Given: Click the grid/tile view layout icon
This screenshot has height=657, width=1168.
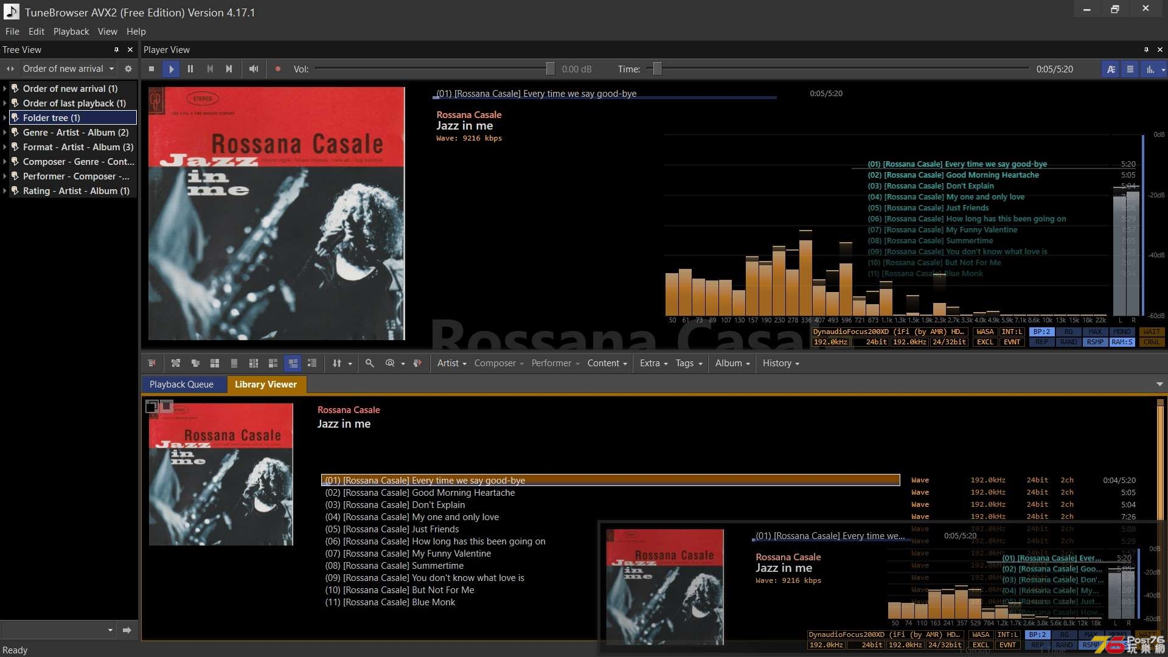Looking at the screenshot, I should [x=214, y=363].
